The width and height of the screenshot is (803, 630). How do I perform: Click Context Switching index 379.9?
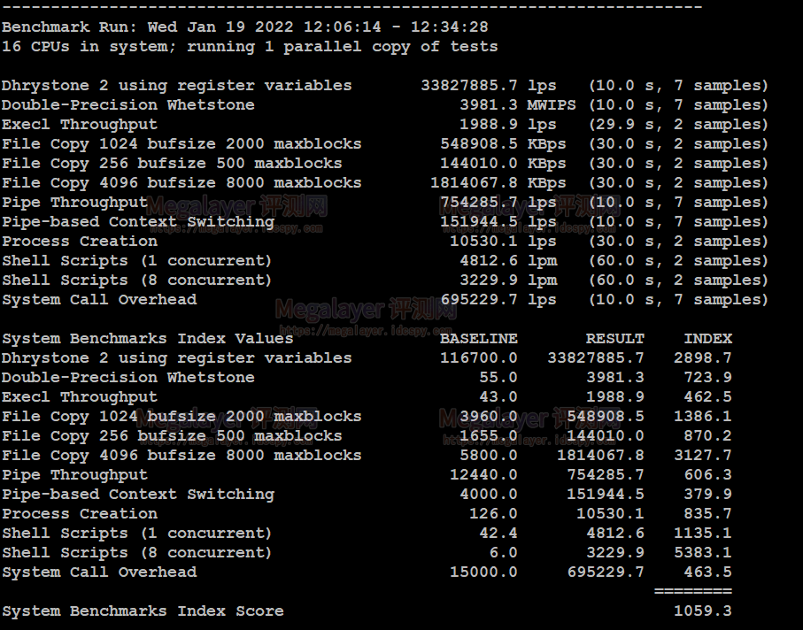click(x=707, y=494)
